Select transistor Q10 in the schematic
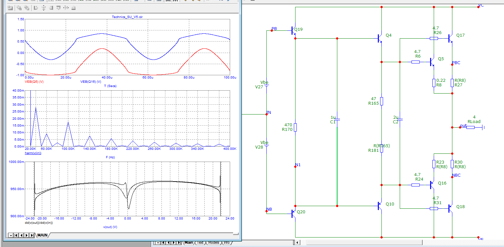The height and width of the screenshot is (247, 504). pyautogui.click(x=379, y=206)
